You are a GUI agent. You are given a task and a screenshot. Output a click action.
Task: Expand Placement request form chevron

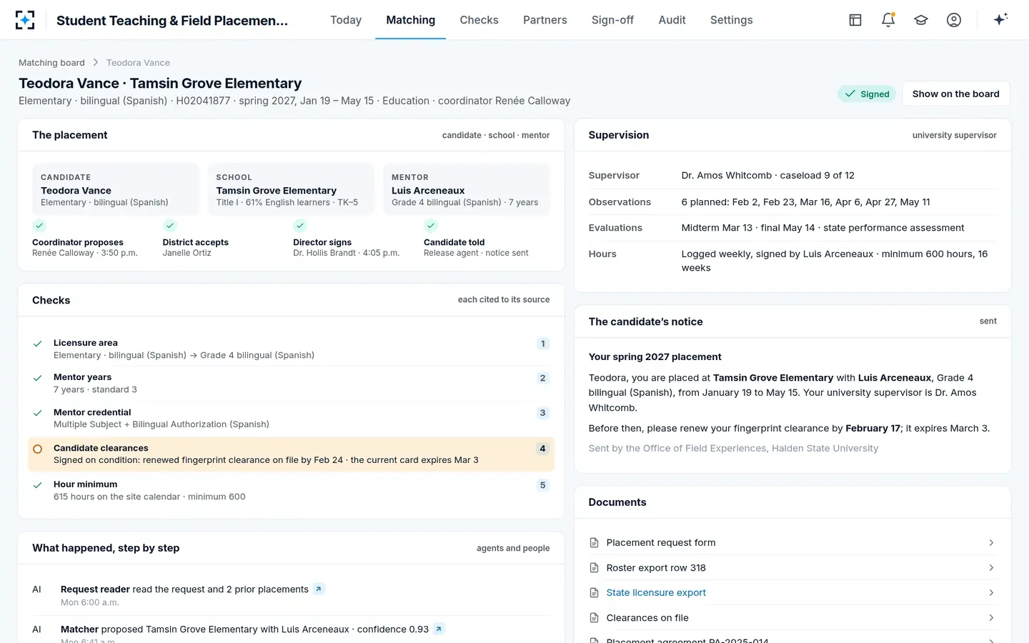coord(991,543)
